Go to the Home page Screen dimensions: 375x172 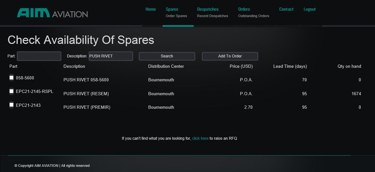pos(151,9)
